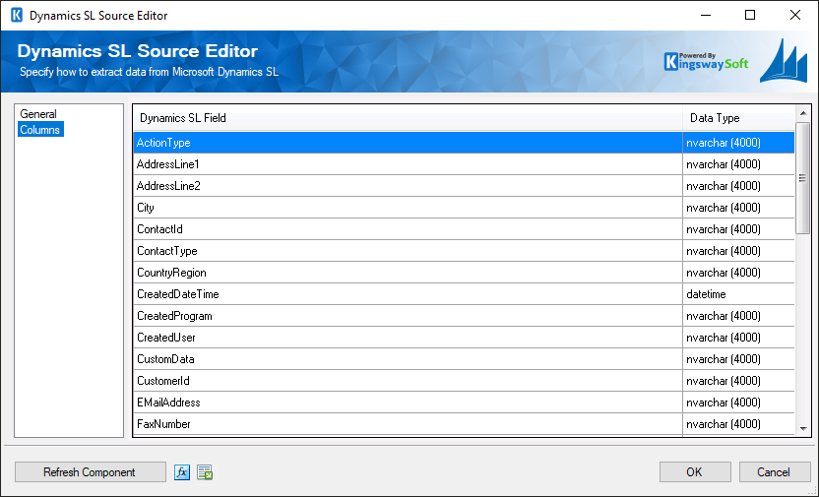819x497 pixels.
Task: Close the Dynamics SL Source Editor window
Action: 795,15
